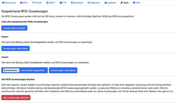Click the Allgemein sliders icon
This screenshot has height=104, width=180.
click(88, 3)
